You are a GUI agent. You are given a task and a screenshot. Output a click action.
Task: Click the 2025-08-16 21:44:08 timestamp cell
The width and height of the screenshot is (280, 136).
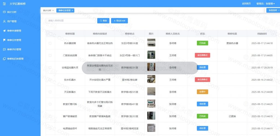[262, 92]
